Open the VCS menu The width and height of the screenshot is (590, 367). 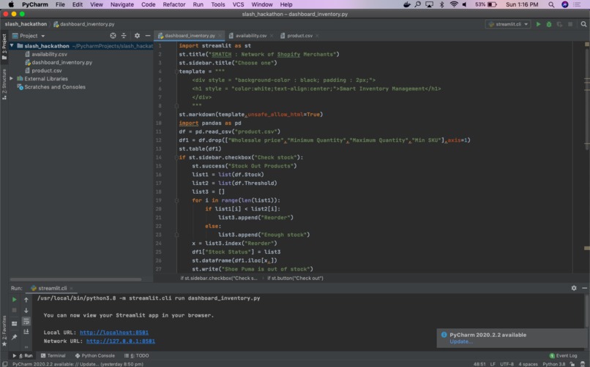click(238, 4)
